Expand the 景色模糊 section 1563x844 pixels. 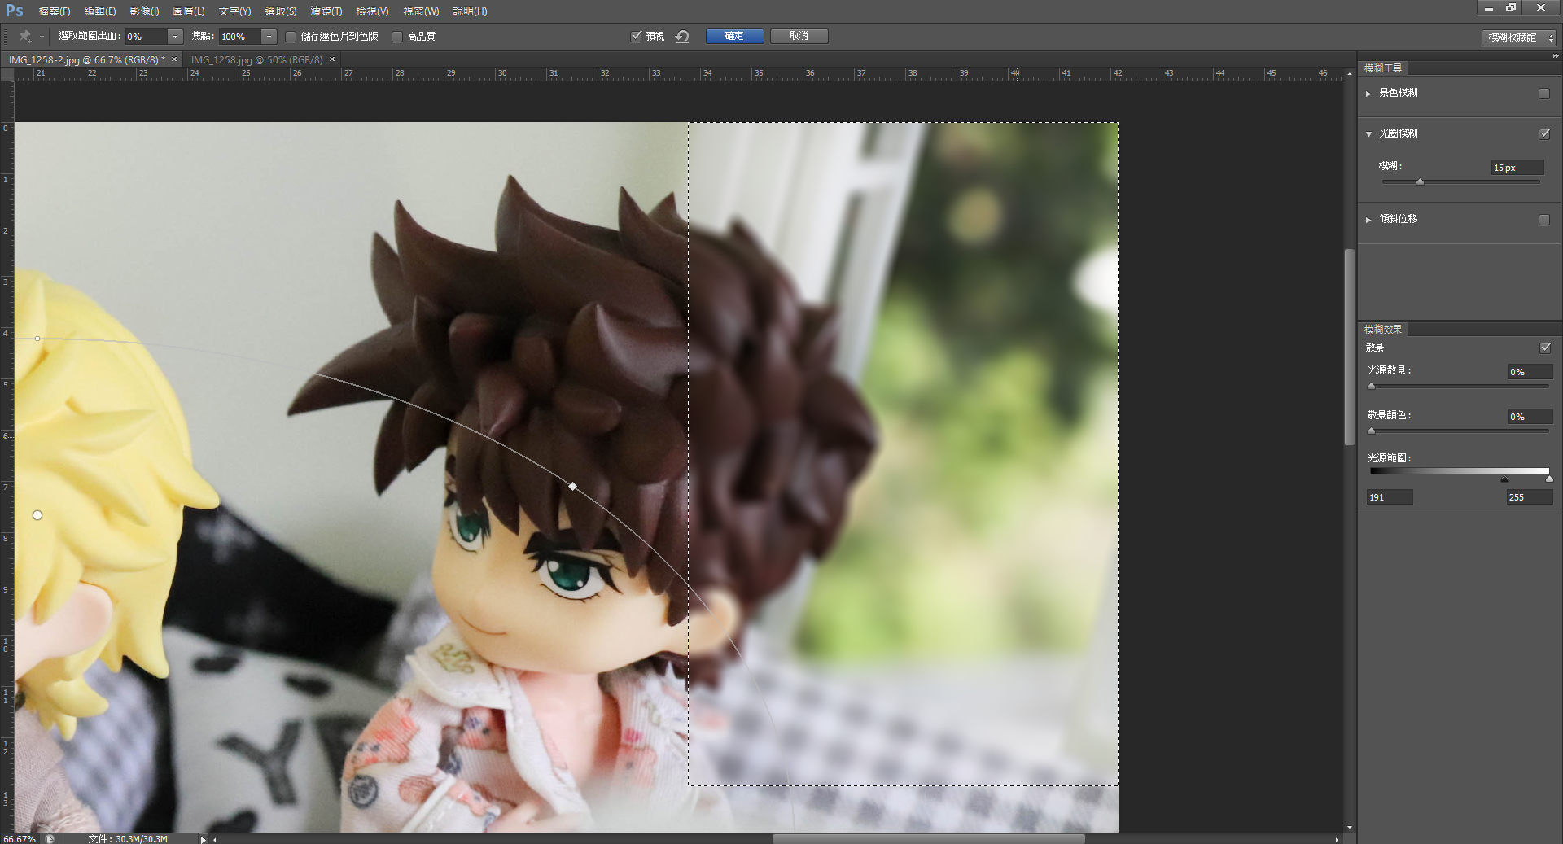1368,94
